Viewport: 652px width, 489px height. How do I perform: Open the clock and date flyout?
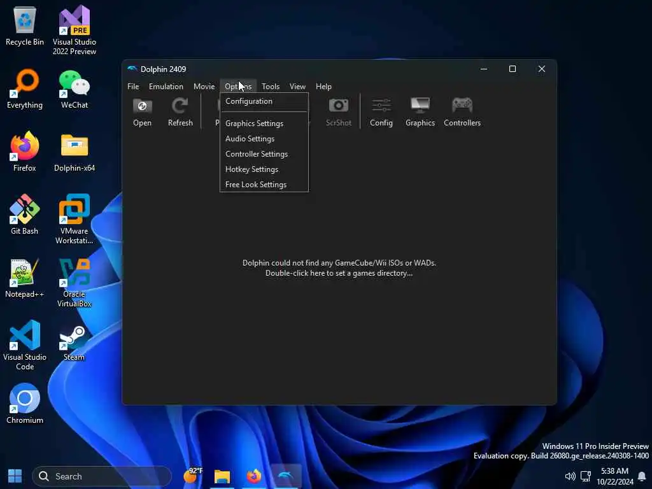614,476
